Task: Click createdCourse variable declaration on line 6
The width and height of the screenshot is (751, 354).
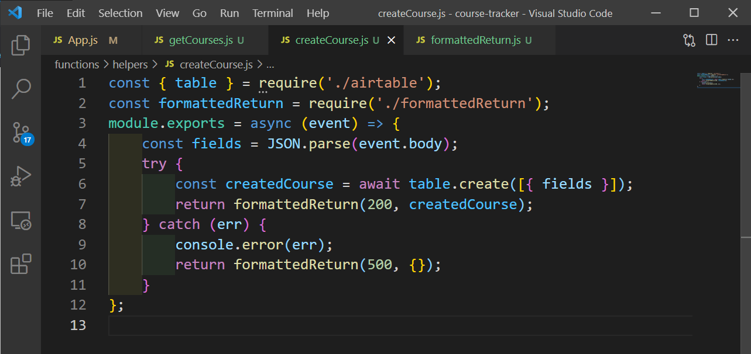Action: click(280, 184)
